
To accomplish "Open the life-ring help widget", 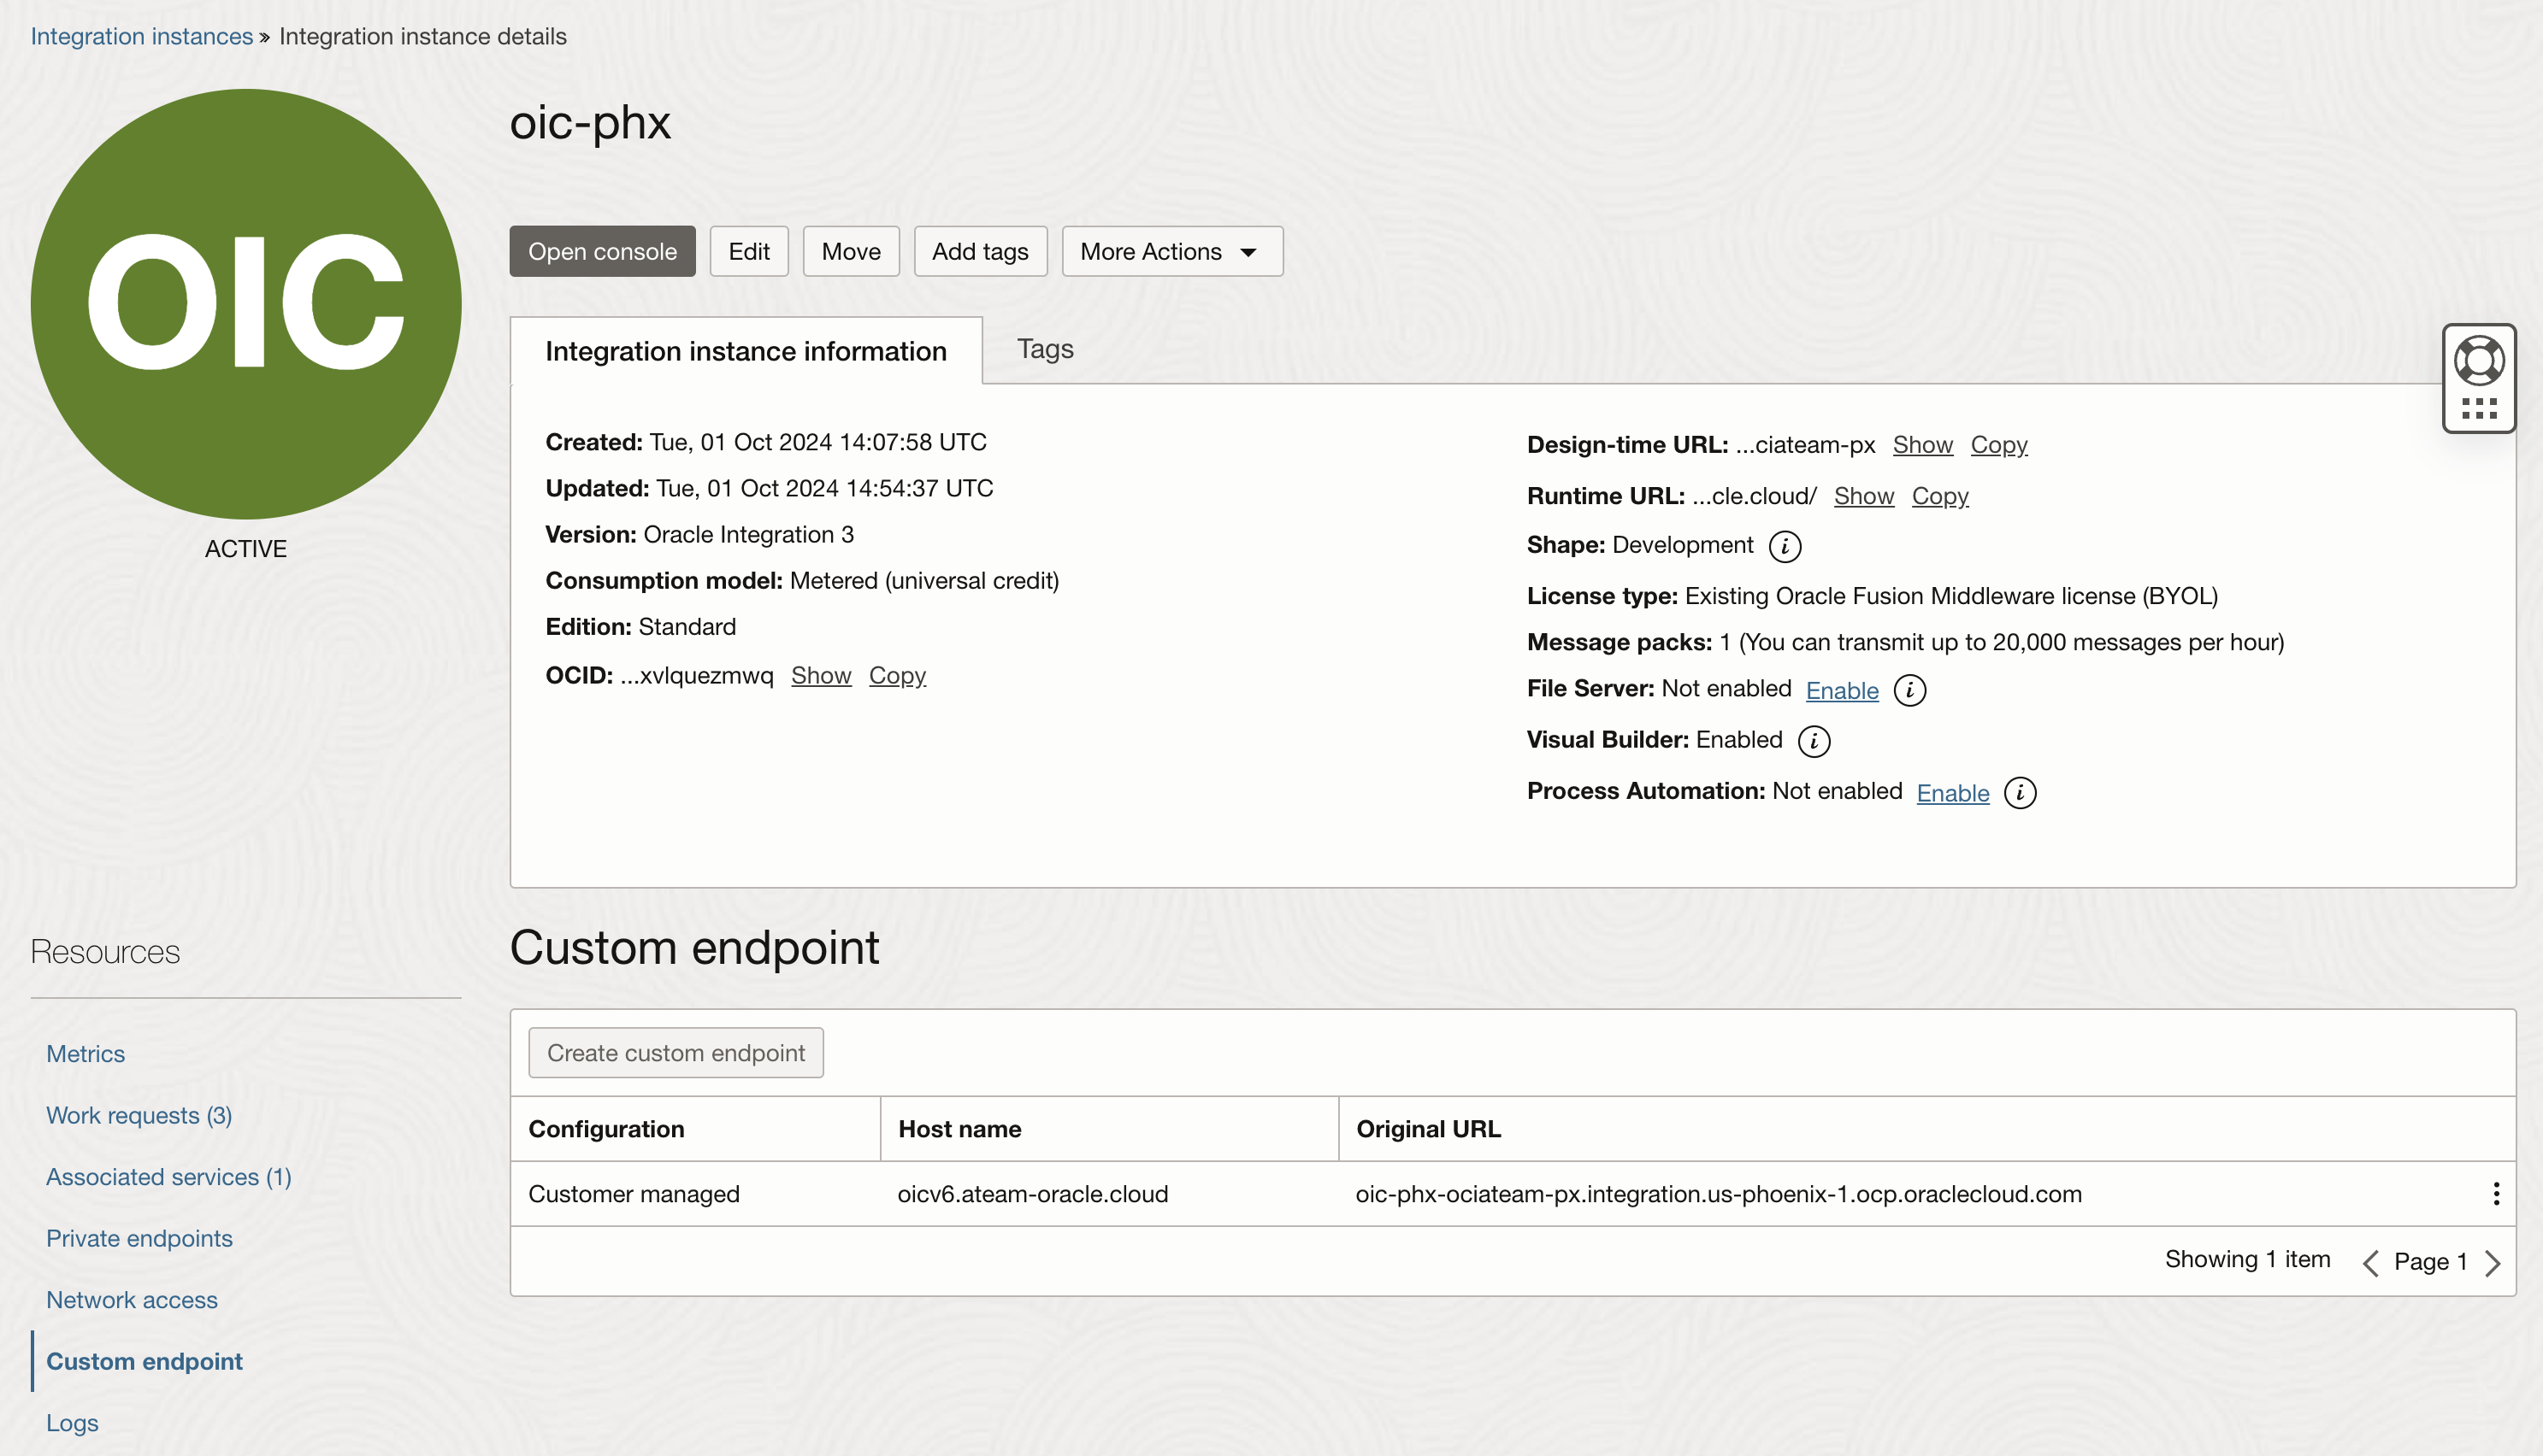I will tap(2479, 361).
